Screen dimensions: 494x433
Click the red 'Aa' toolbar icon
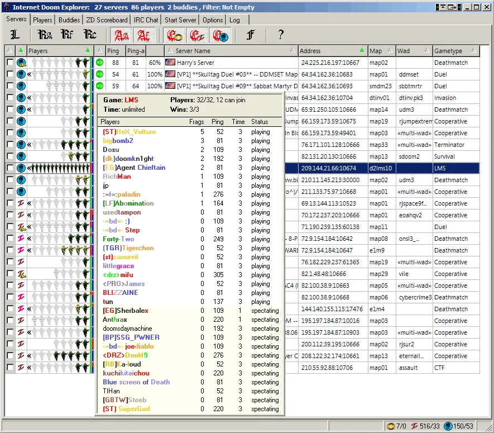click(121, 35)
